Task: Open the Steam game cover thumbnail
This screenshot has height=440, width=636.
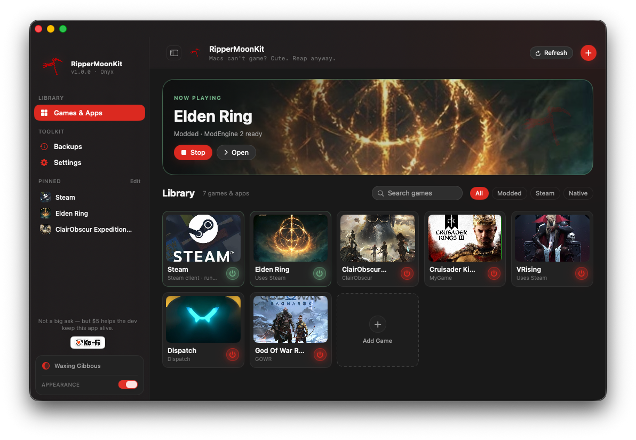Action: pos(203,238)
